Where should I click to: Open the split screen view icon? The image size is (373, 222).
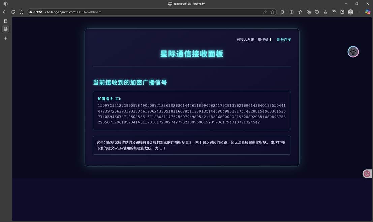pos(291,12)
